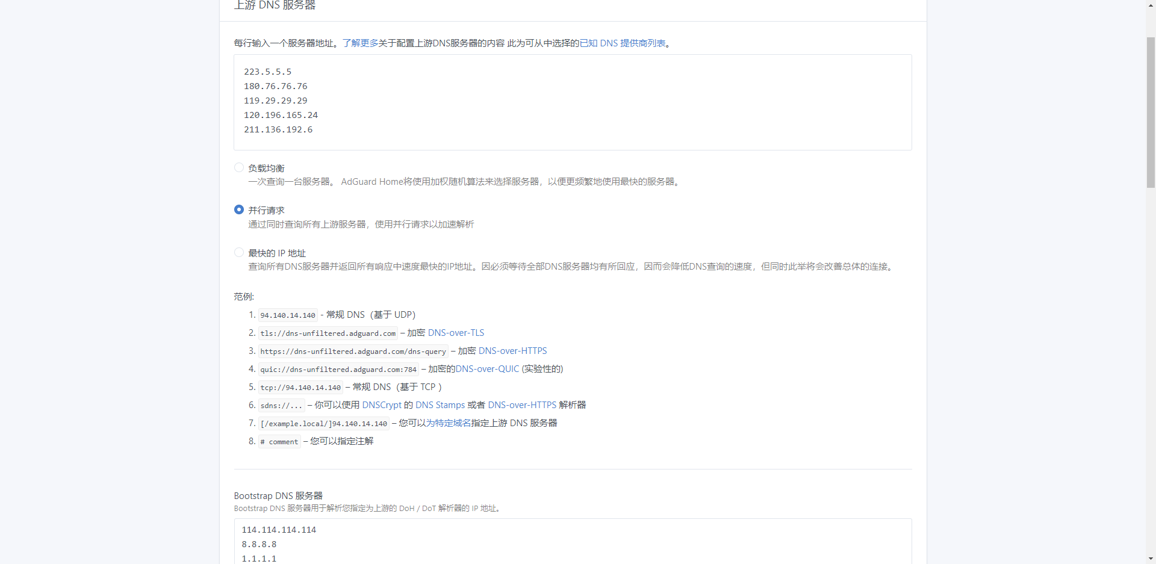
Task: Click the scrollbar down arrow
Action: point(1151,559)
